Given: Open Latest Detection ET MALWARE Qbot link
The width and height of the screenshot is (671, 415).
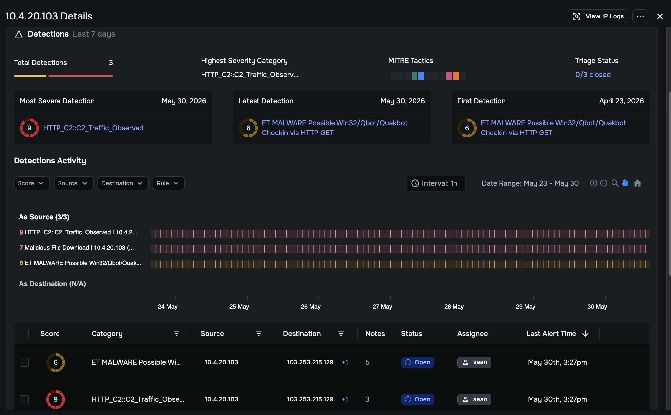Looking at the screenshot, I should pos(335,128).
